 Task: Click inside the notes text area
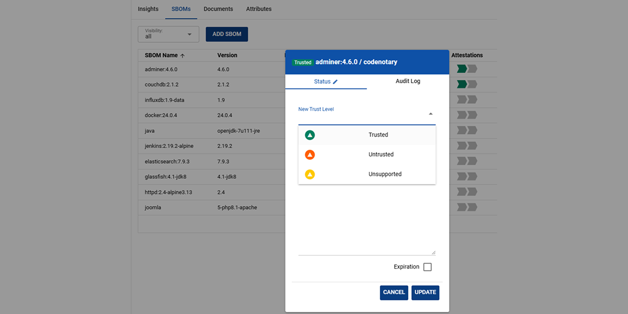(x=367, y=220)
